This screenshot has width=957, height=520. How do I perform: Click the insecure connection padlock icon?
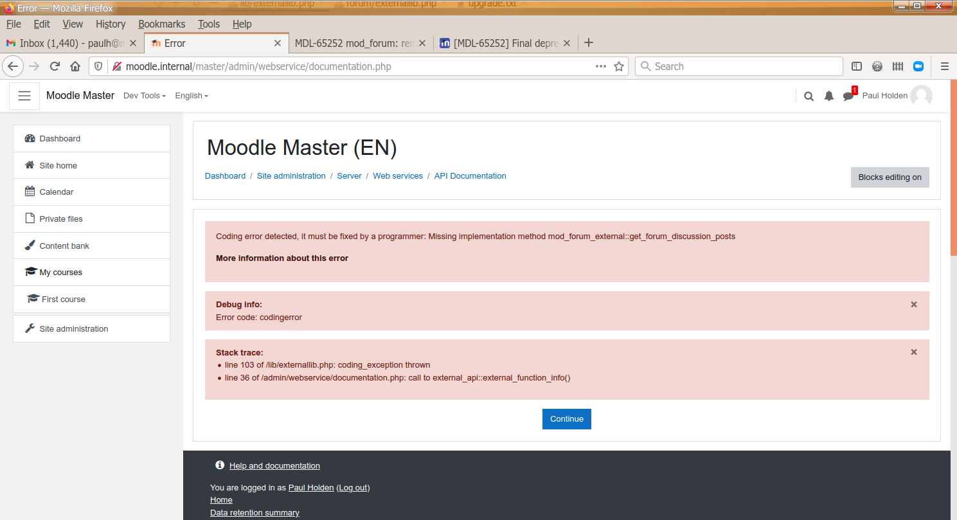(x=116, y=66)
